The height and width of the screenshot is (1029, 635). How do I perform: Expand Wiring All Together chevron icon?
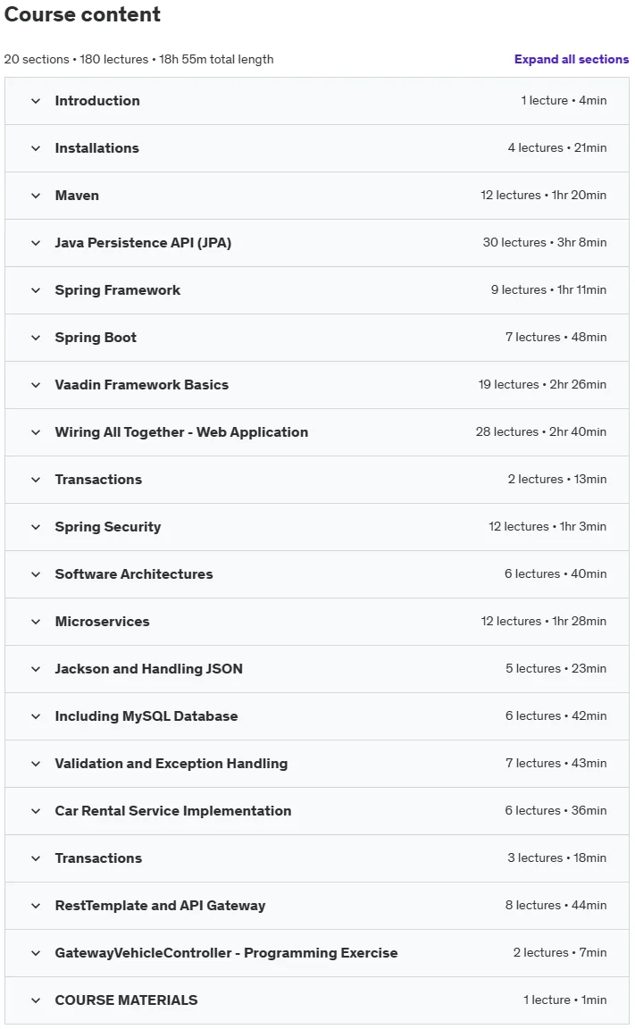36,431
